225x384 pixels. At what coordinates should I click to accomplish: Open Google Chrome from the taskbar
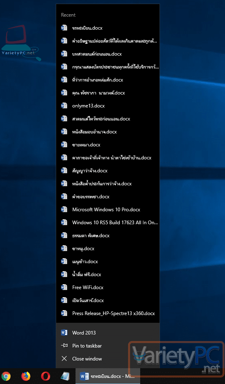6,376
